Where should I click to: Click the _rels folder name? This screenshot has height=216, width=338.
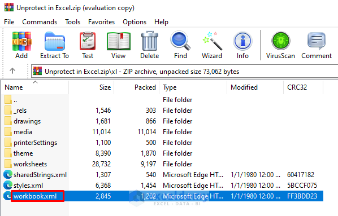tap(20, 111)
